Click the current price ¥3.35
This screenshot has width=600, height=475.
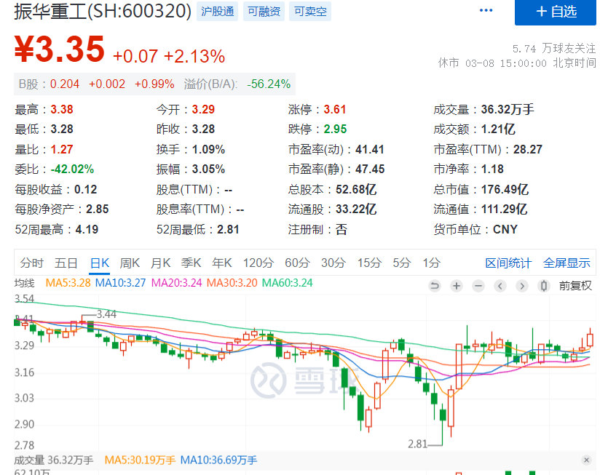point(59,49)
